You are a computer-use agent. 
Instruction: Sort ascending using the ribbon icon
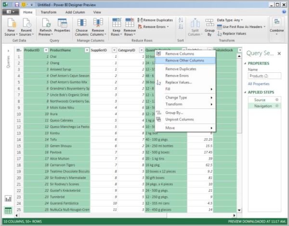181,20
